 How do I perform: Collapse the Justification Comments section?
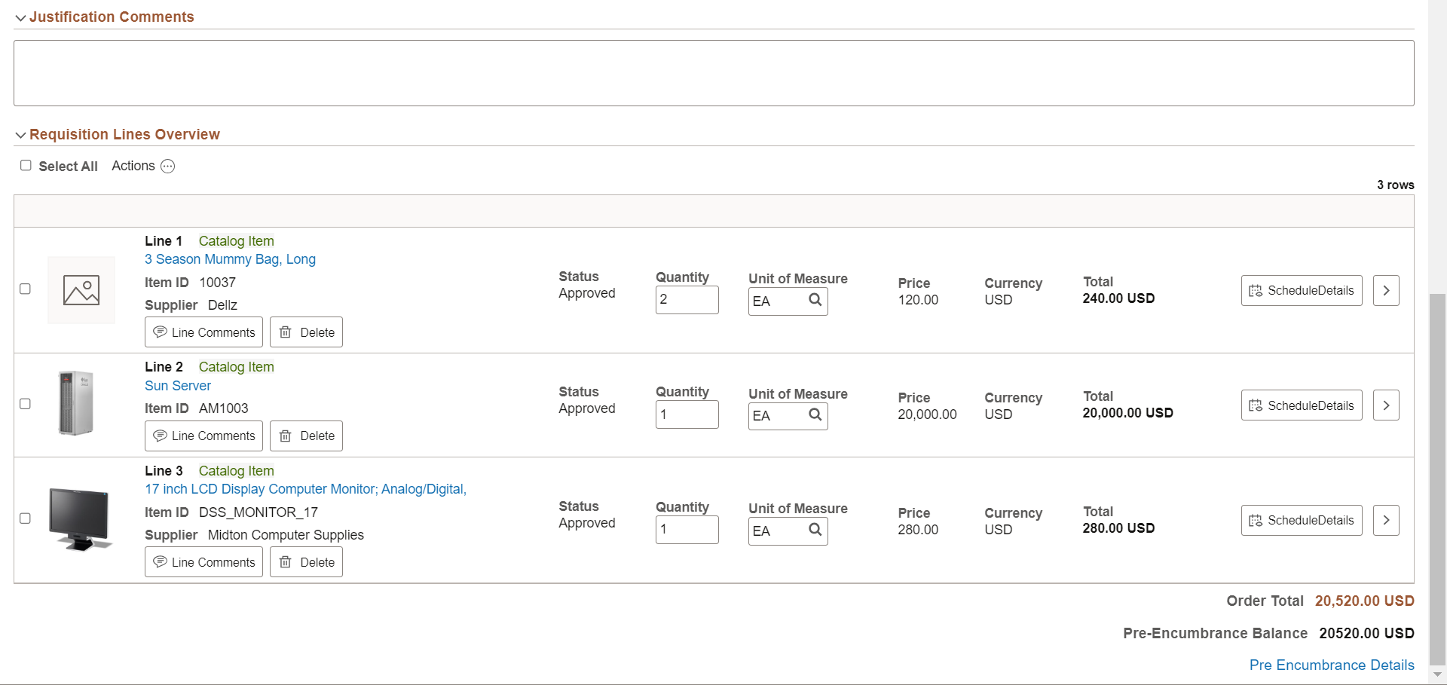(x=20, y=17)
